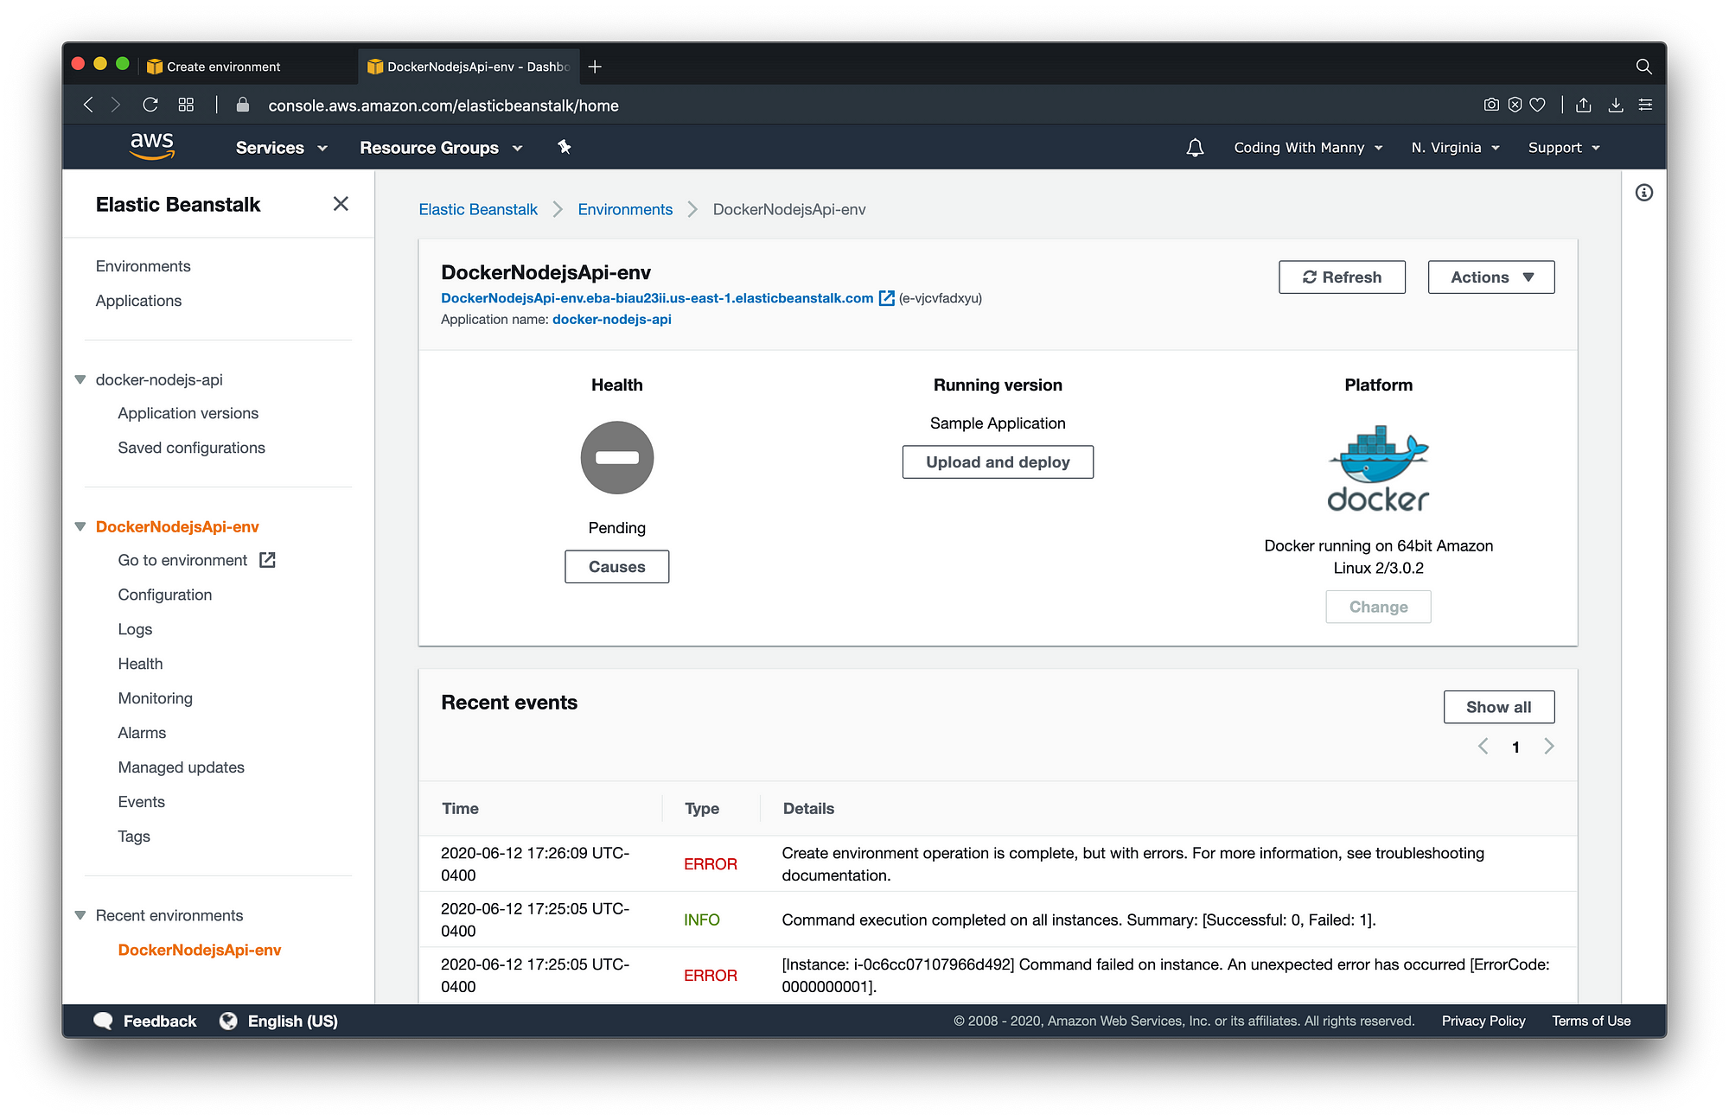Screen dimensions: 1729x1120
Task: Open Environments in the sidebar
Action: pyautogui.click(x=143, y=266)
